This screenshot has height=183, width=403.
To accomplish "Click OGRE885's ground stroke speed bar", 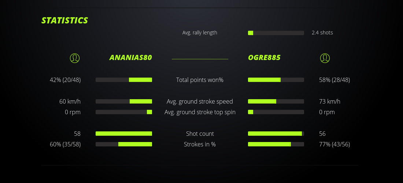I will (x=276, y=101).
